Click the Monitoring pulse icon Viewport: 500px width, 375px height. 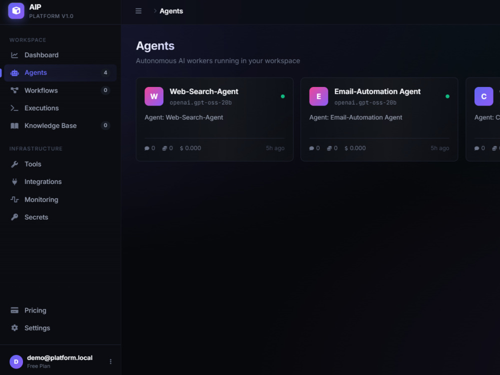[14, 199]
